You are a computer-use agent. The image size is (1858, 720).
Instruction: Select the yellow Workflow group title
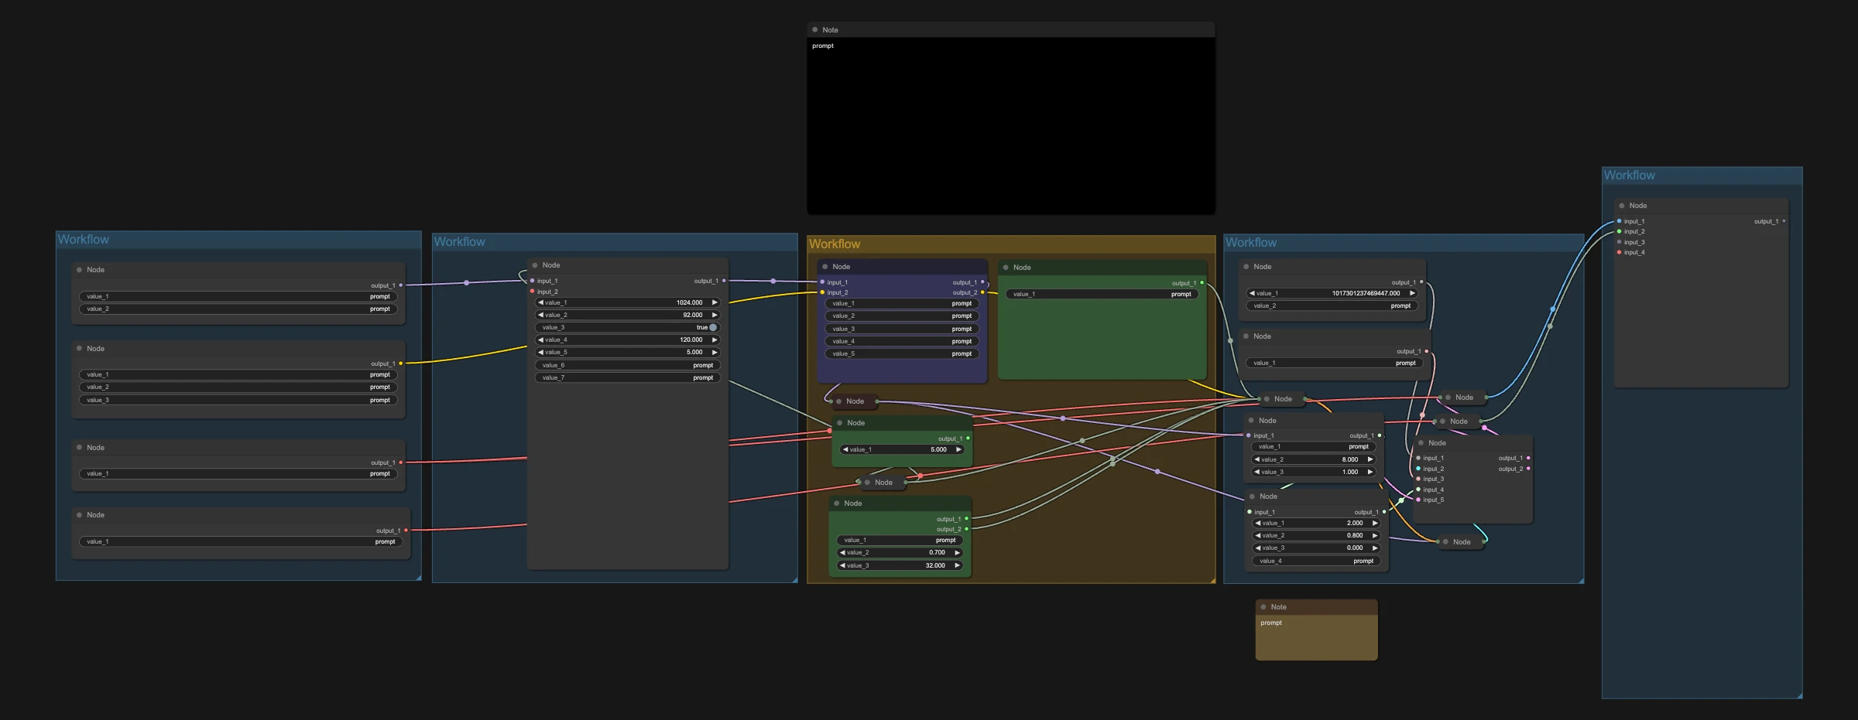(x=835, y=244)
